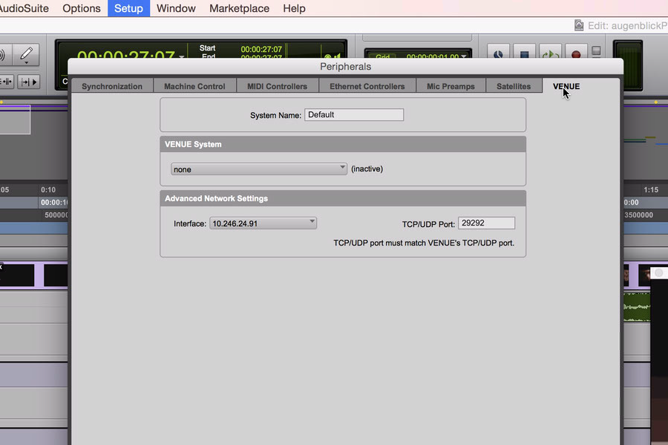The width and height of the screenshot is (668, 445).
Task: Click the Scrubber speaker tool icon
Action: point(4,54)
